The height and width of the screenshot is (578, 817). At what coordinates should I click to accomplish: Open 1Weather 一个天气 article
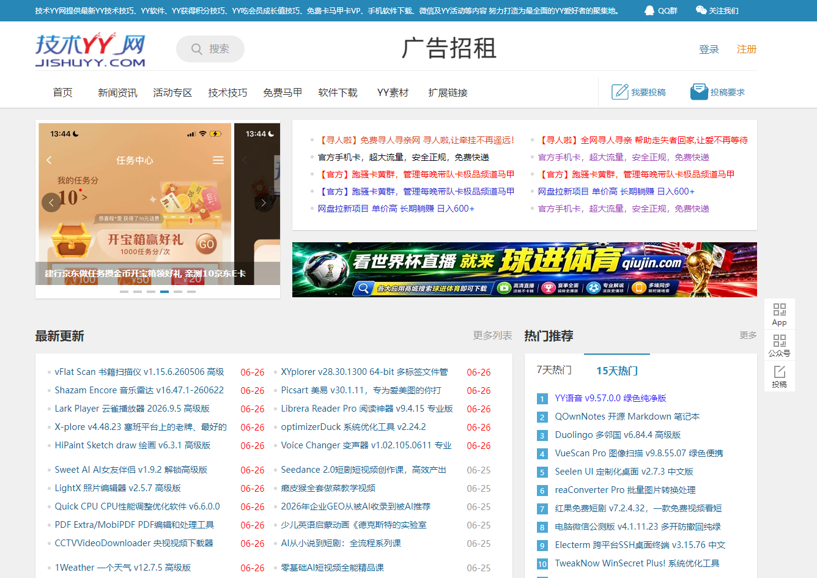click(x=123, y=568)
